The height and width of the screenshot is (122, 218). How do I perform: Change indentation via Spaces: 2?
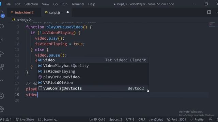116,119
